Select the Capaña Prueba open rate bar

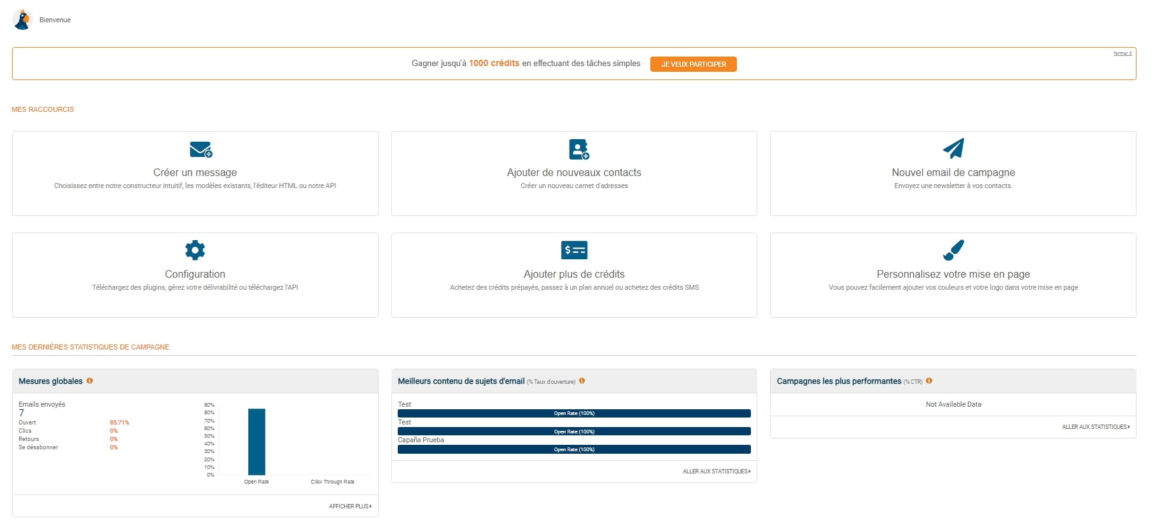tap(574, 449)
